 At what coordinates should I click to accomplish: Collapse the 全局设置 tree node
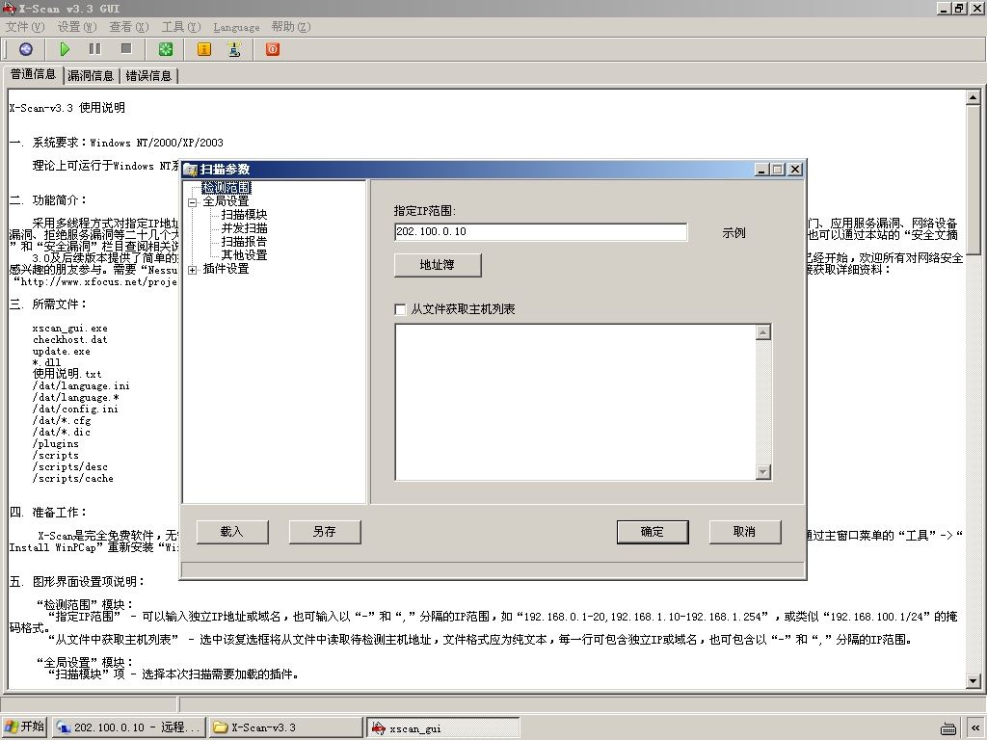[192, 202]
